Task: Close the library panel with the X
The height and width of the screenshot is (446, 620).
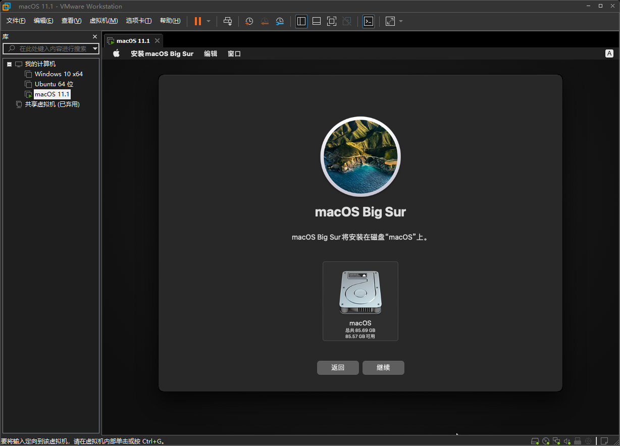Action: point(95,37)
